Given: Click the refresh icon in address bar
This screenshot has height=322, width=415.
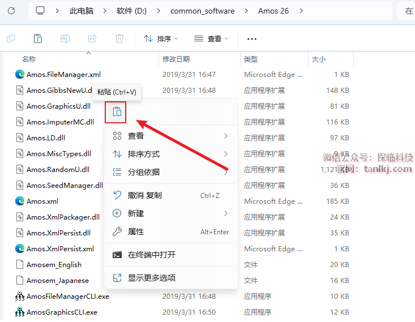Looking at the screenshot, I should tap(11, 11).
